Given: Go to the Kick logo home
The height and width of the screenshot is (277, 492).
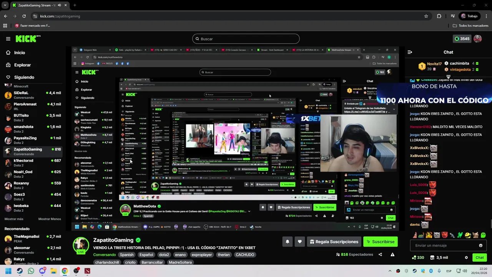Looking at the screenshot, I should click(28, 38).
